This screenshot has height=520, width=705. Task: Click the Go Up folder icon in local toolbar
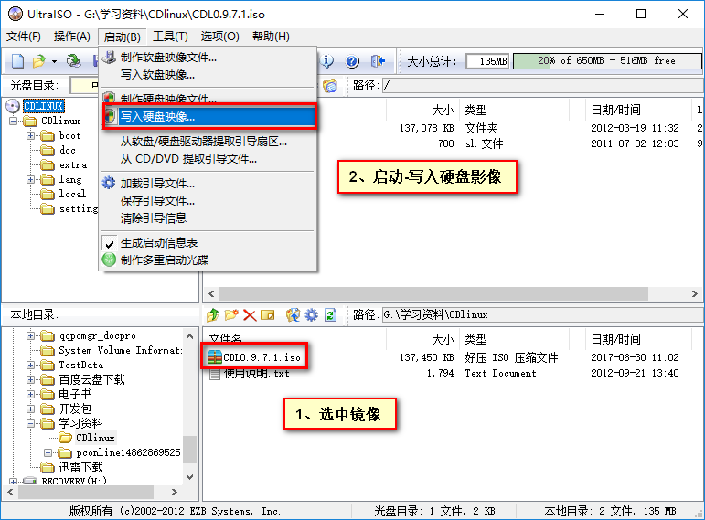(x=213, y=315)
